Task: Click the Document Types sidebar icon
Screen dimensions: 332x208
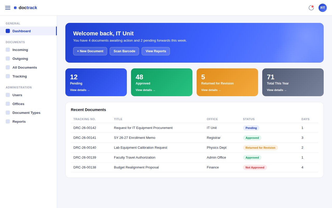Action: [8, 113]
